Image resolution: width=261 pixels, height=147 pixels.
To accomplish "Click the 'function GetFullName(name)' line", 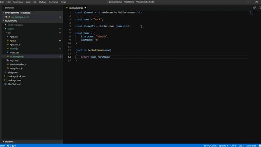I will (93, 50).
